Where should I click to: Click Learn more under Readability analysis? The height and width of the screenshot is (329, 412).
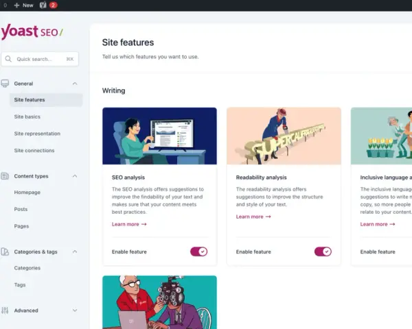(x=253, y=217)
